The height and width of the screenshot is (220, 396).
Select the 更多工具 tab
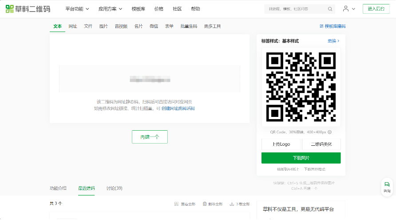(x=212, y=26)
